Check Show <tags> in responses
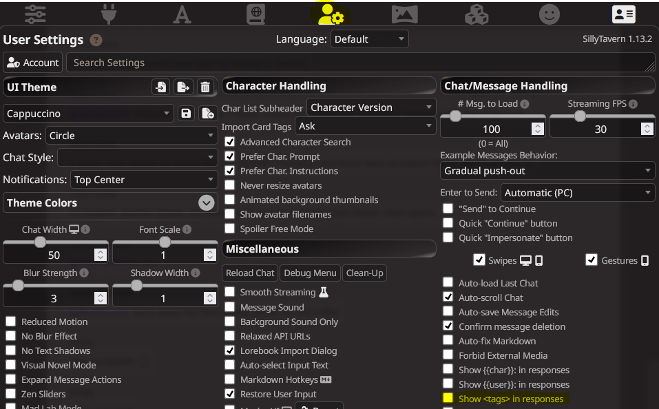The width and height of the screenshot is (659, 409). 448,398
